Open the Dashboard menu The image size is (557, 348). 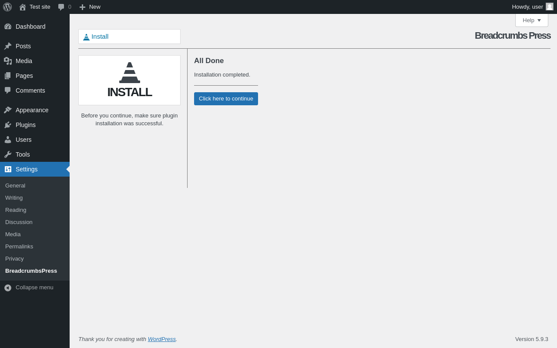pyautogui.click(x=30, y=27)
